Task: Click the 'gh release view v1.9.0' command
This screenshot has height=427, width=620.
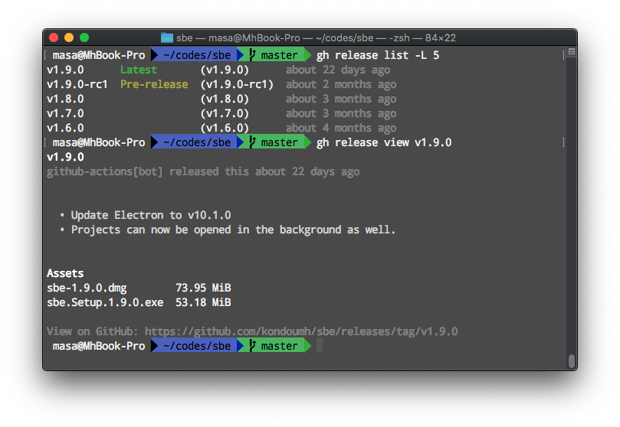Action: 384,142
